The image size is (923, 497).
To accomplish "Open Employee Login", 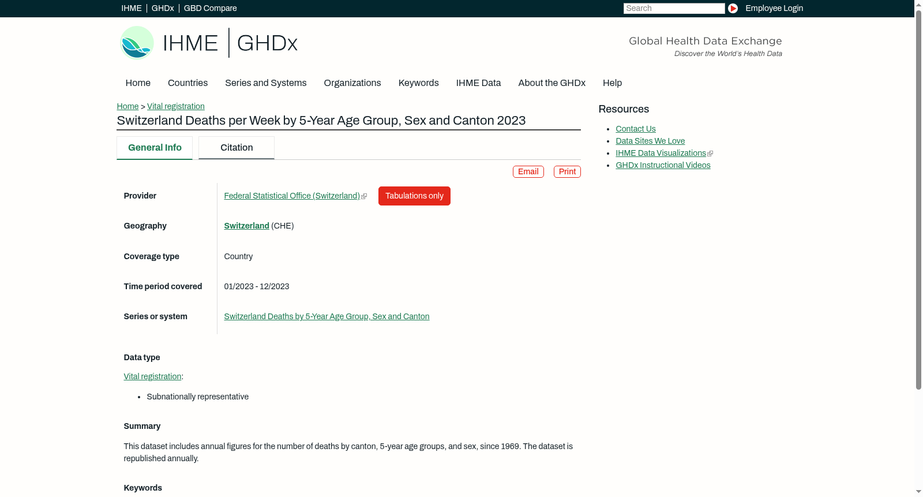I will click(x=774, y=8).
